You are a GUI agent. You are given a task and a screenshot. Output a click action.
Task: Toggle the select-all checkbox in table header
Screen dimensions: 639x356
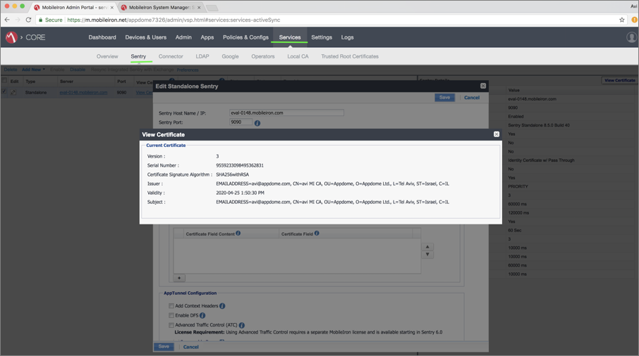[4, 80]
